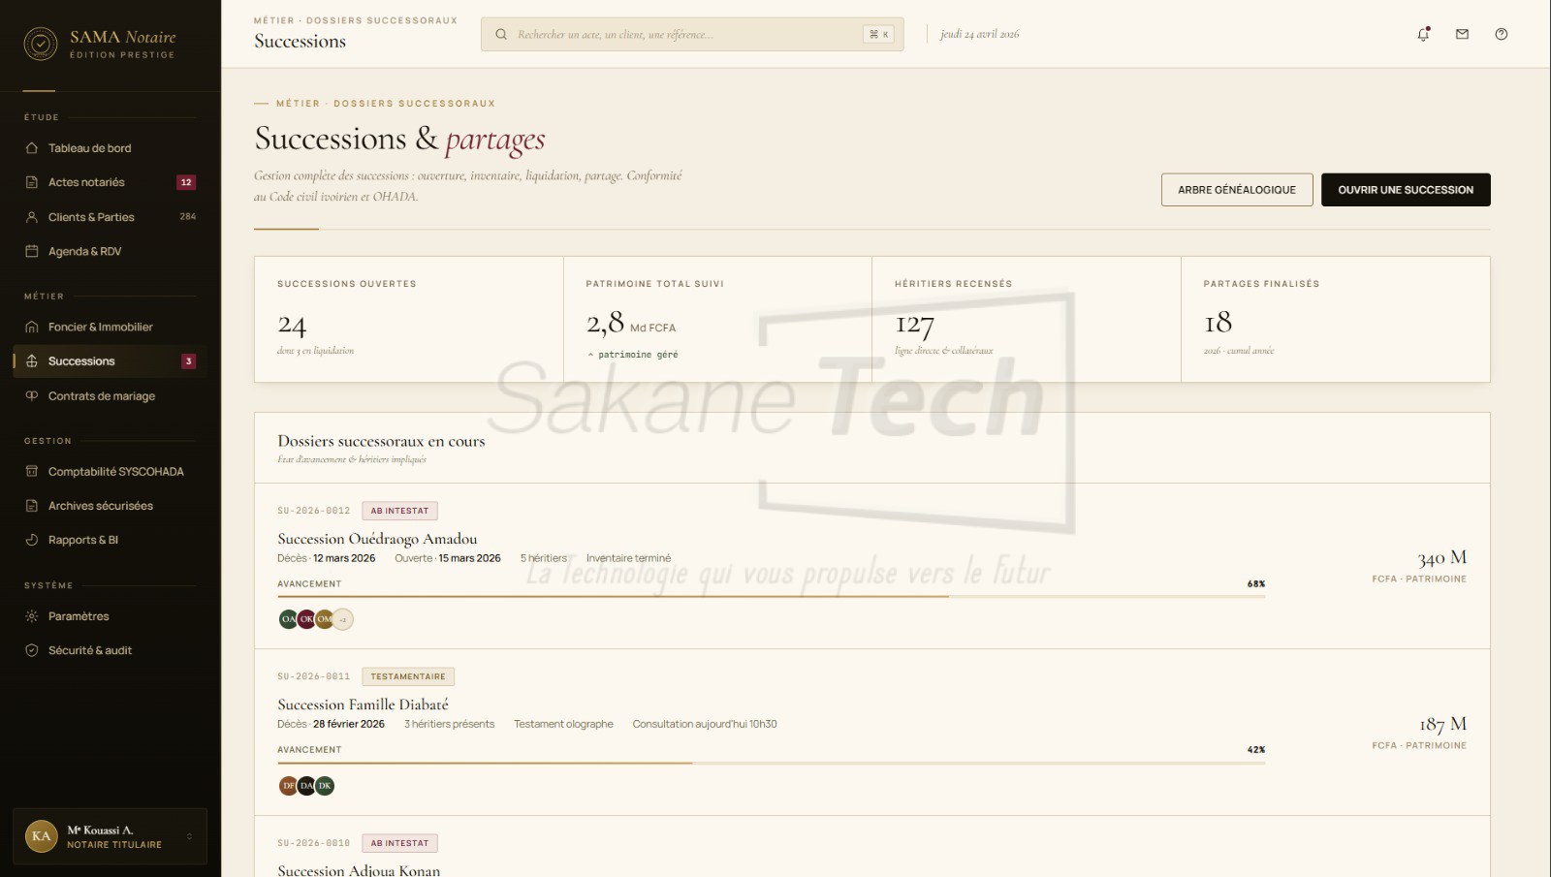Click the SAMA Notaire logo emblem
The image size is (1551, 877).
[41, 44]
